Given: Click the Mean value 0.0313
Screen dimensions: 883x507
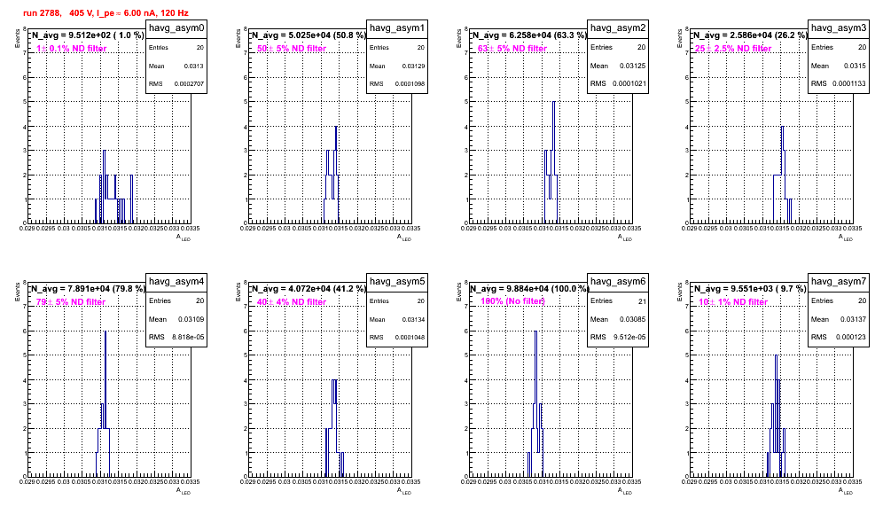Looking at the screenshot, I should 194,66.
